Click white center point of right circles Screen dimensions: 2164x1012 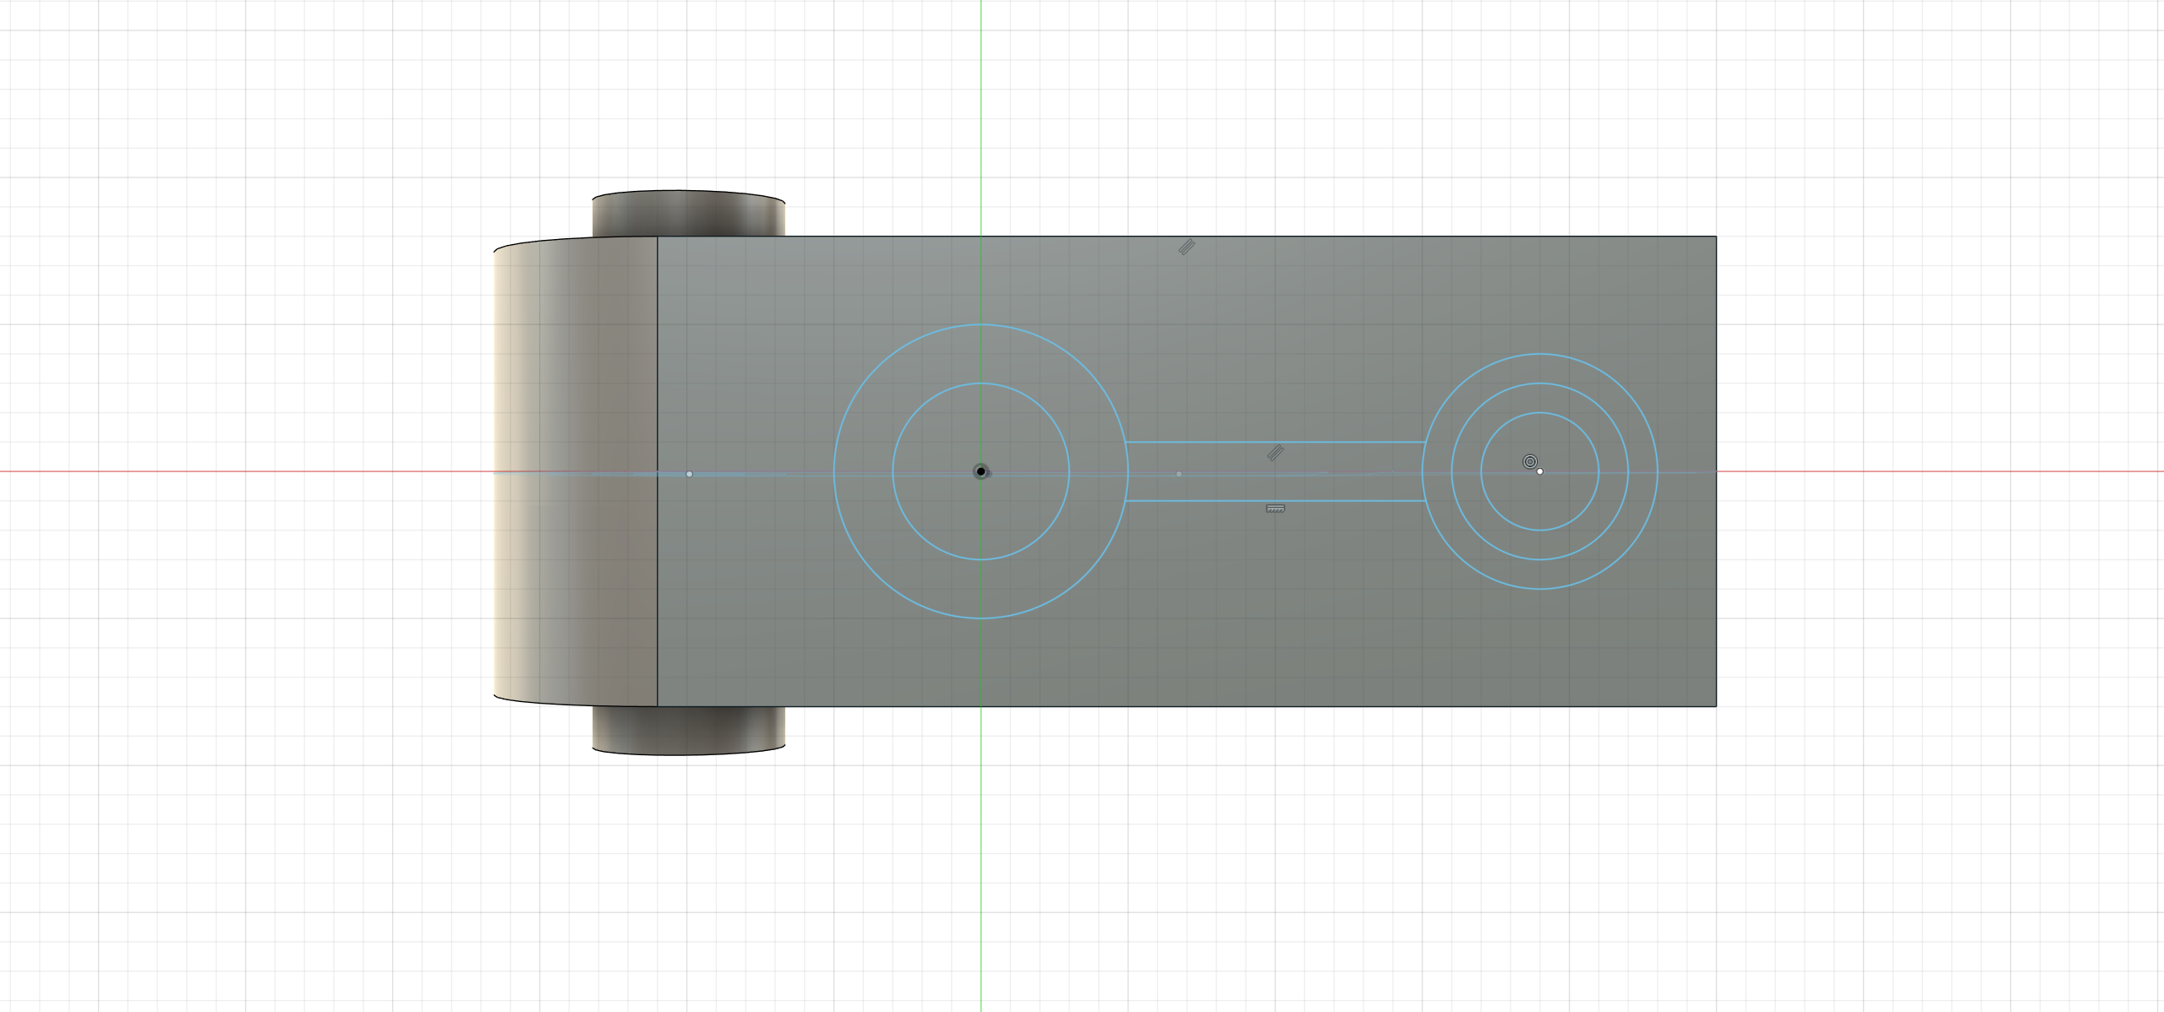(1540, 471)
